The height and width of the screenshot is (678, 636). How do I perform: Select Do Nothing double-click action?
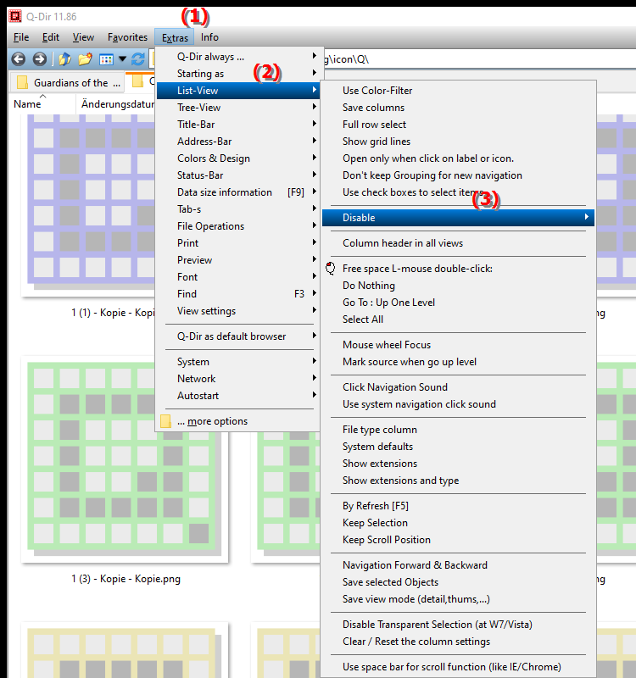click(458, 286)
